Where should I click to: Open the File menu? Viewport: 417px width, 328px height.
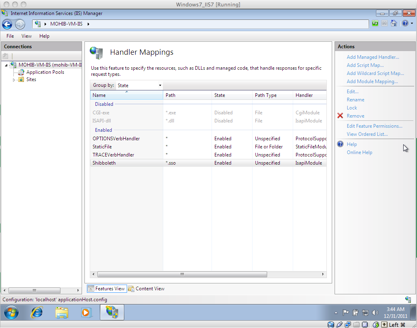click(10, 36)
